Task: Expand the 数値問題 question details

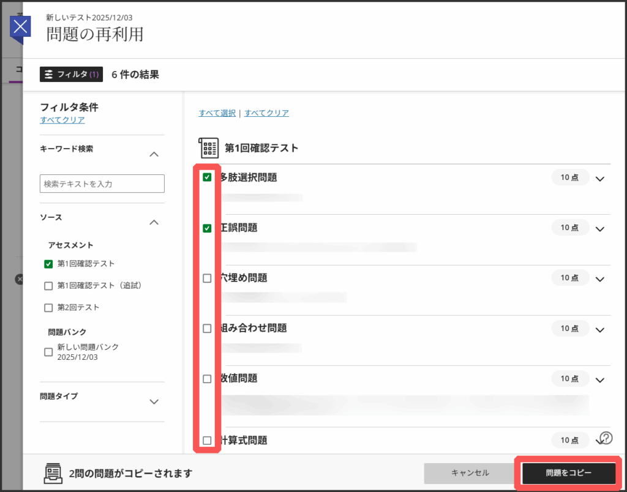Action: 600,380
